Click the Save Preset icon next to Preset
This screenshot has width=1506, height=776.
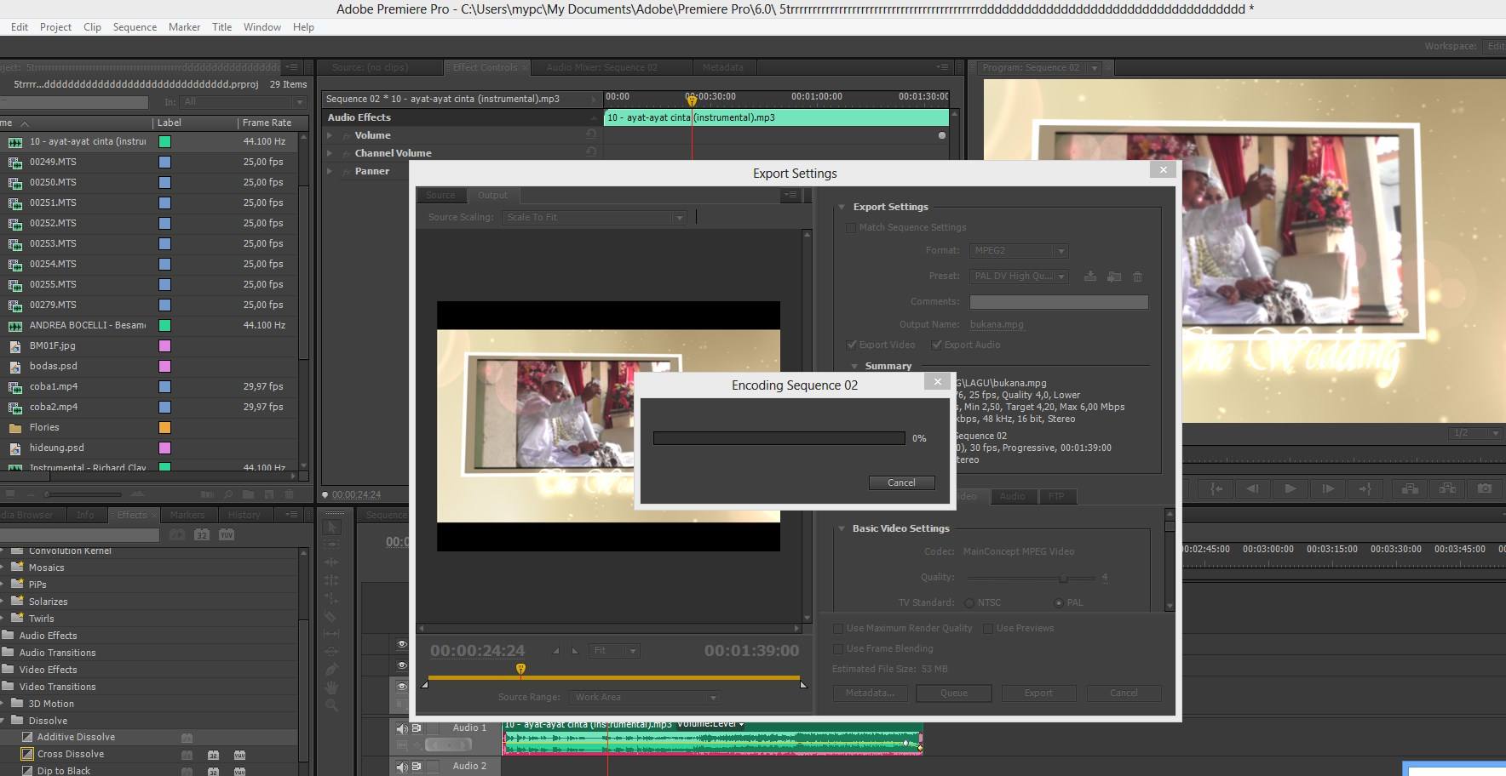tap(1089, 276)
